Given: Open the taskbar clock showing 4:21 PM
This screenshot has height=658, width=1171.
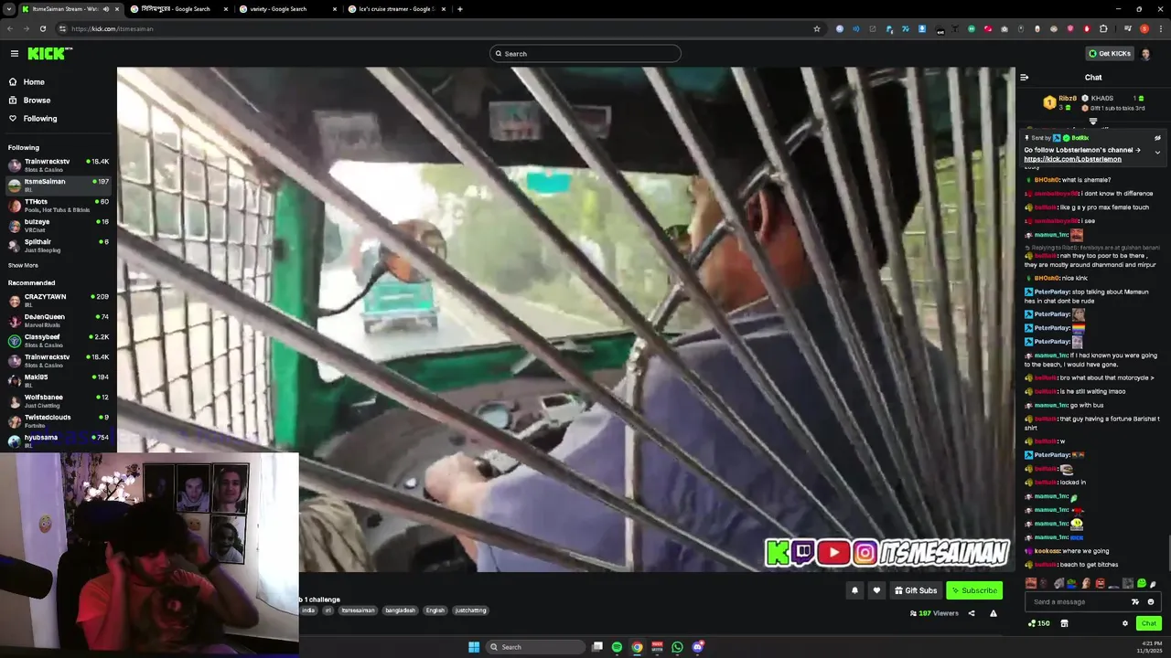Looking at the screenshot, I should point(1152,647).
